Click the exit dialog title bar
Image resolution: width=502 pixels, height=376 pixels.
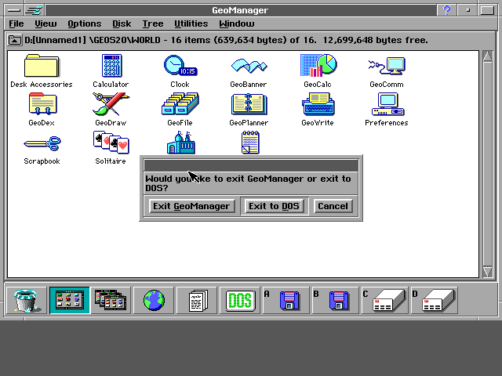pos(251,165)
